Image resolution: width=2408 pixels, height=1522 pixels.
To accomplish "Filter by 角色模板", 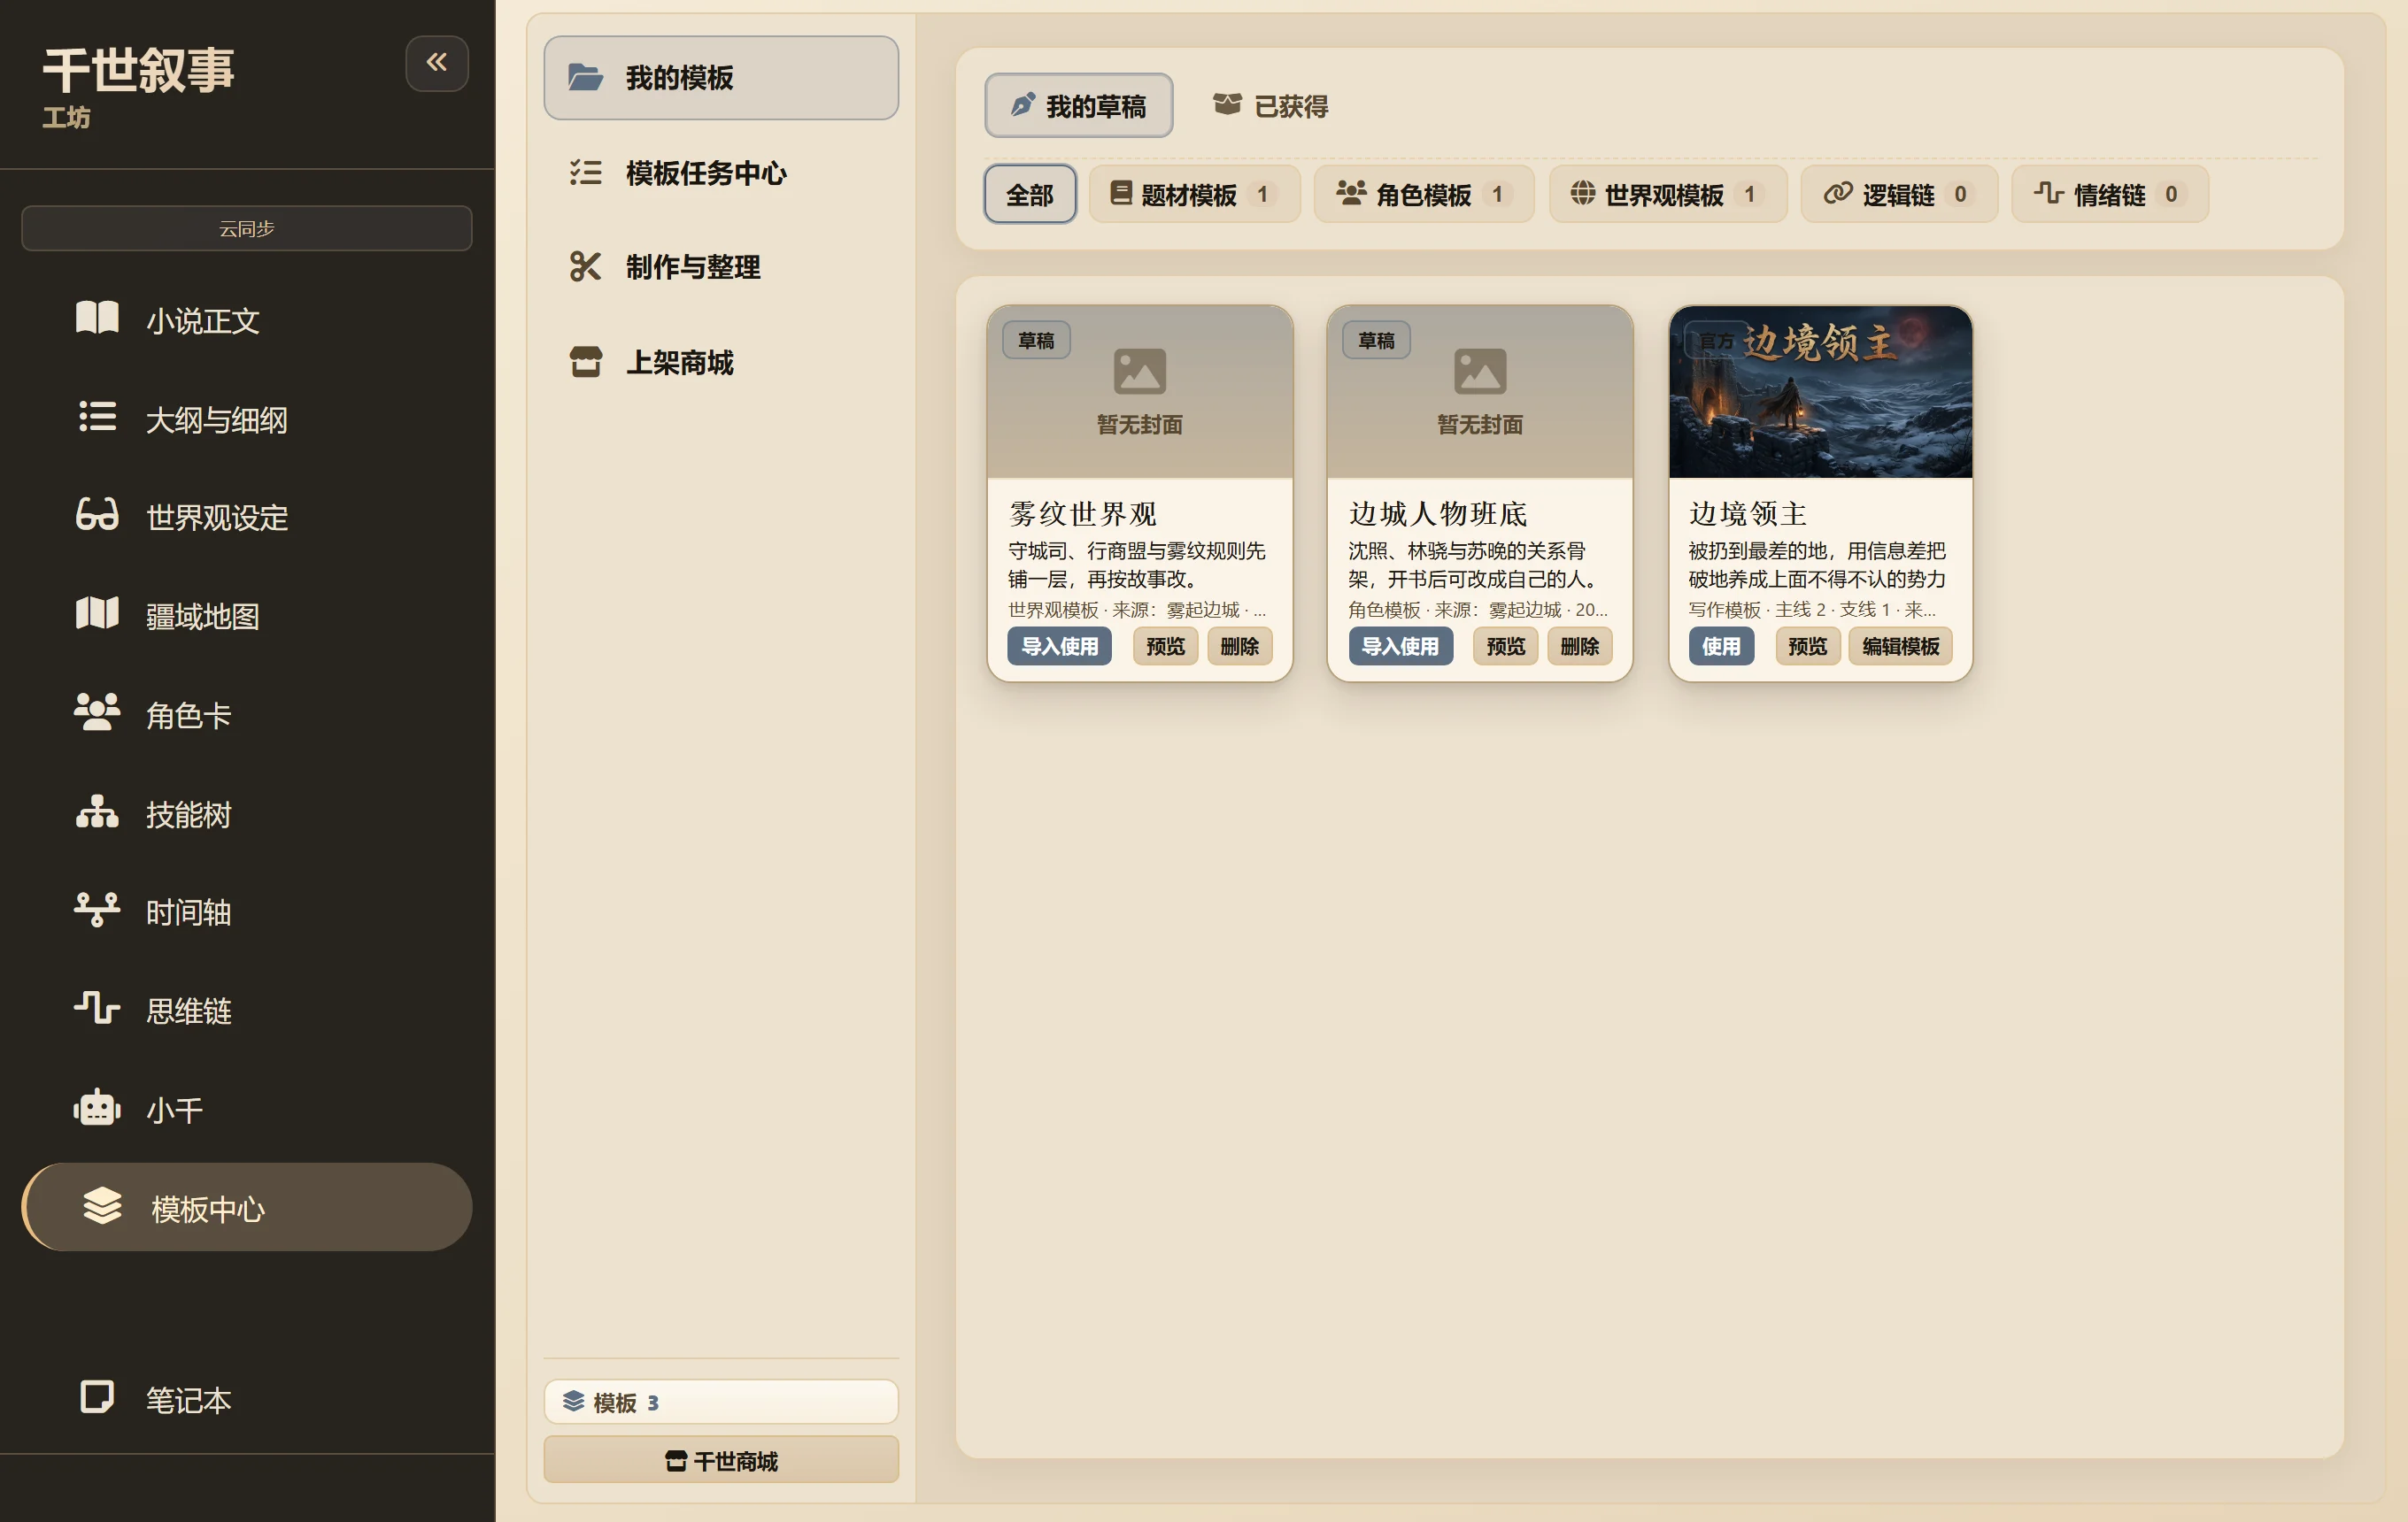I will click(x=1424, y=194).
